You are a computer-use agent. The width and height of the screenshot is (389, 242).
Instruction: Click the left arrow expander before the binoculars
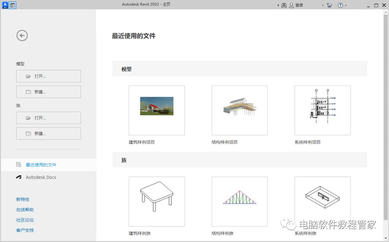pos(278,5)
